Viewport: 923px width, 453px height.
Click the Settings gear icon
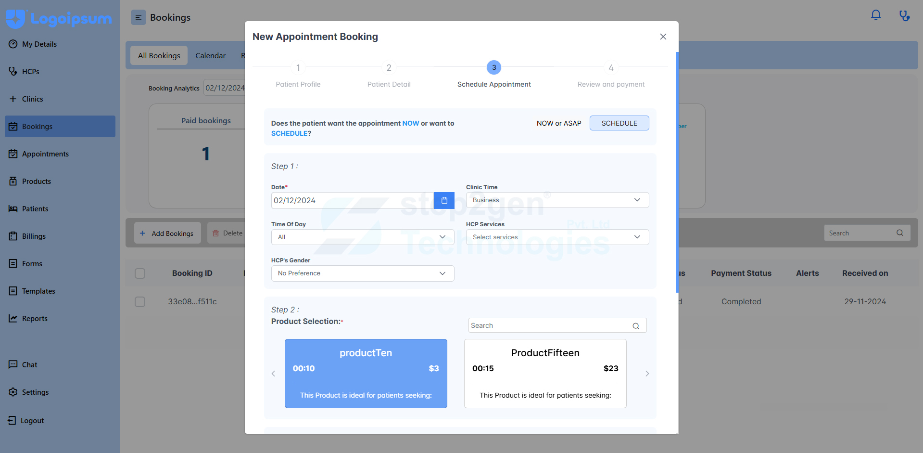point(13,392)
